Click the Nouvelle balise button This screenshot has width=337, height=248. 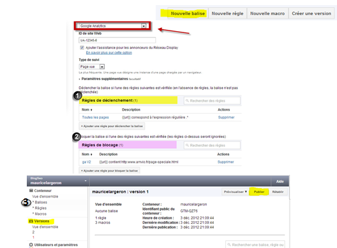pos(188,13)
